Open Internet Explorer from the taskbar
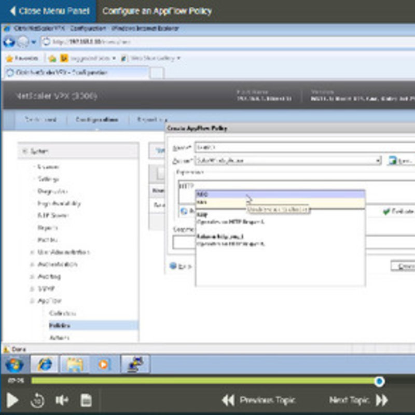The image size is (415, 415). click(x=45, y=365)
